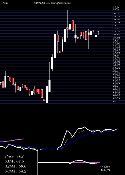Viewport: 125px width, 175px height.
Task: Click the <<Live MACD label
Action: point(105,168)
